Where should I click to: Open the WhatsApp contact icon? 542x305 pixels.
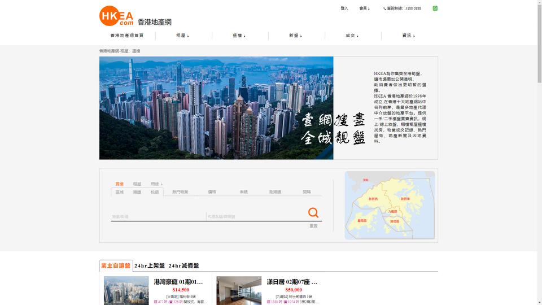435,8
